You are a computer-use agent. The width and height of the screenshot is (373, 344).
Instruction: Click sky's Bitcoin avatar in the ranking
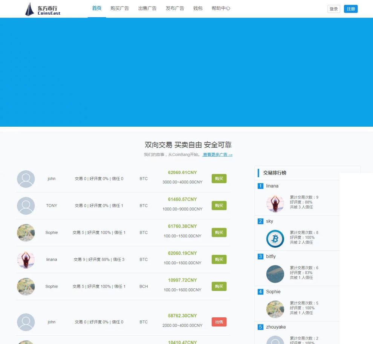pyautogui.click(x=275, y=239)
